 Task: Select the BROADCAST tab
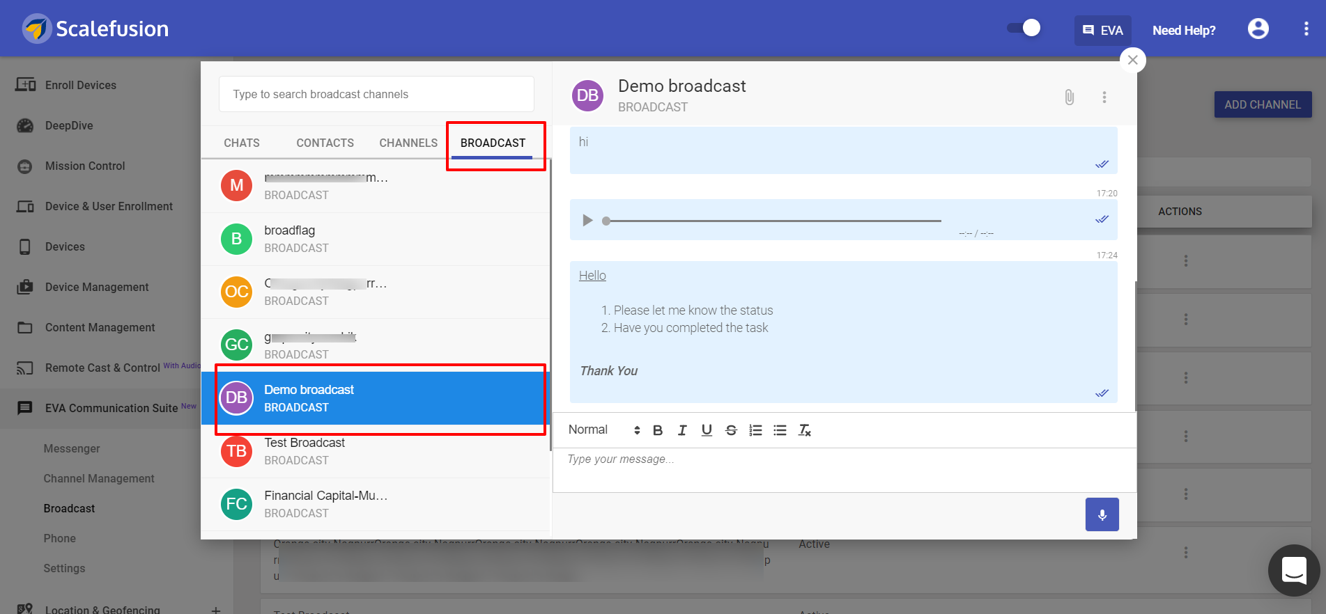pyautogui.click(x=493, y=143)
